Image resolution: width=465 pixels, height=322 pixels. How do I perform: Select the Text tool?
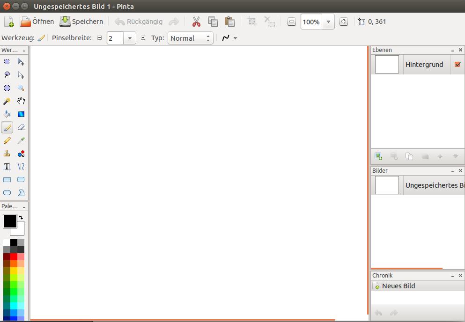pyautogui.click(x=7, y=166)
